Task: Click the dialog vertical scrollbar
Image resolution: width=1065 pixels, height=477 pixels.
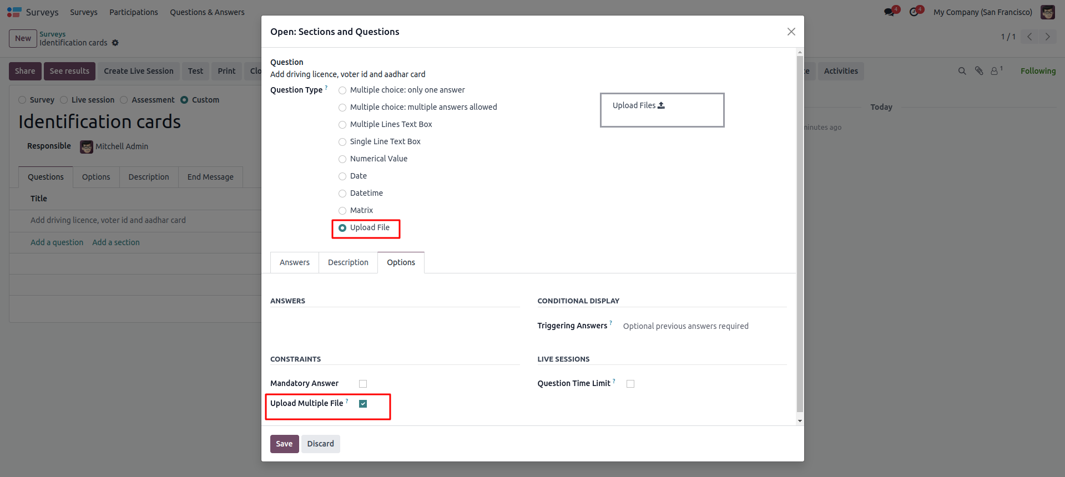Action: click(x=800, y=233)
